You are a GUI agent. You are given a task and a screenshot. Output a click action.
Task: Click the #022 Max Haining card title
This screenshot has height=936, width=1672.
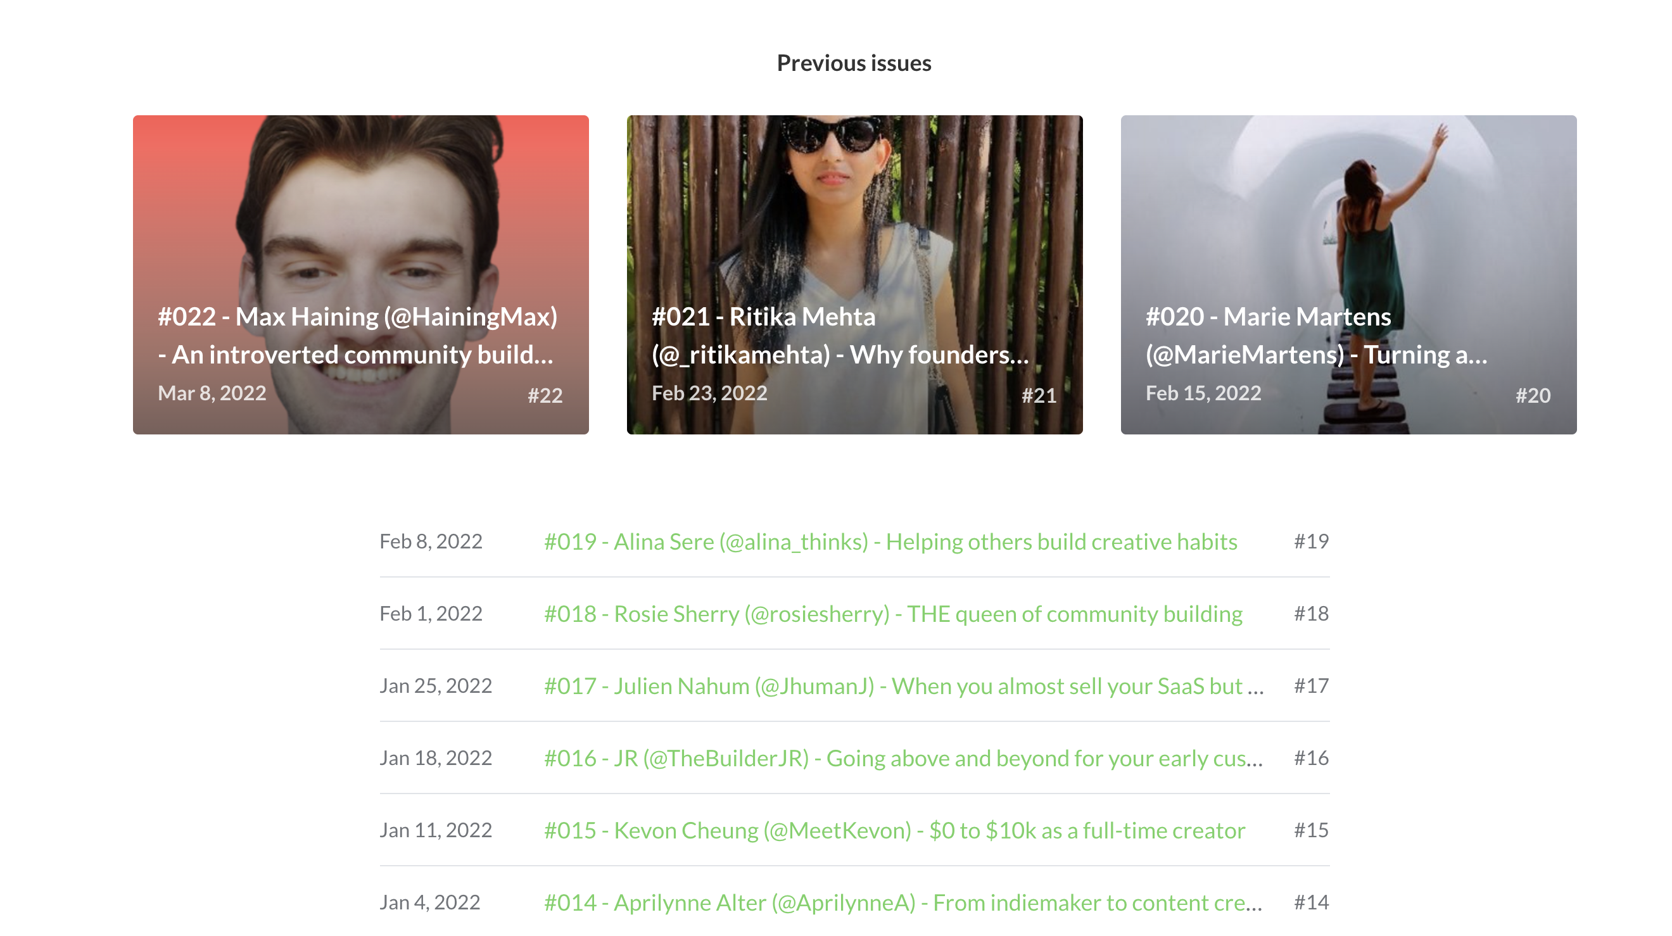357,336
